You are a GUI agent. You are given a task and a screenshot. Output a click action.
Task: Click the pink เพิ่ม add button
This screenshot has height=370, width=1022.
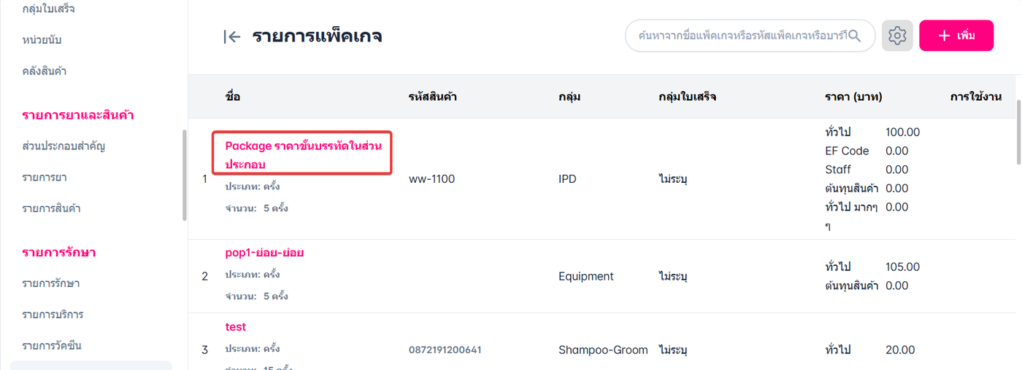[956, 35]
